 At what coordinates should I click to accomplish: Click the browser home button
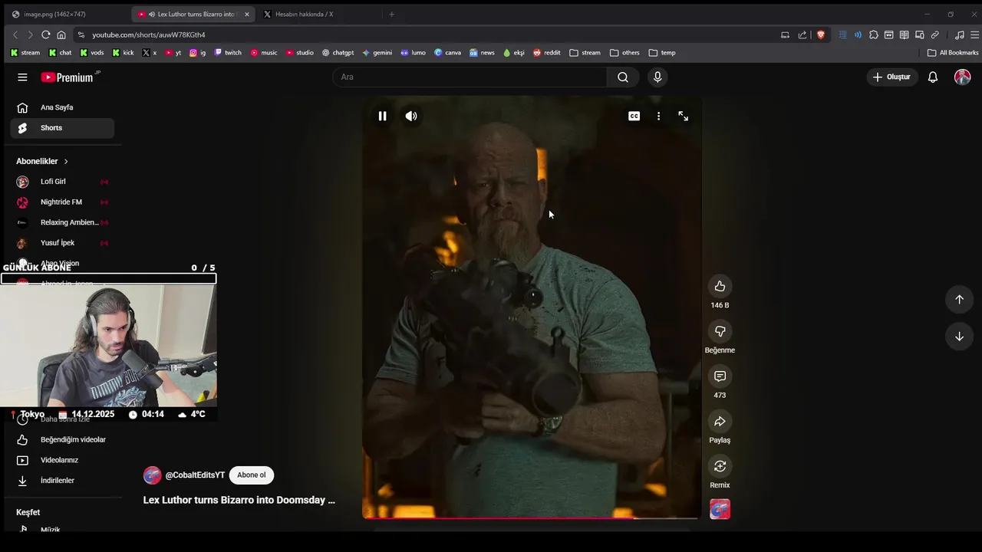[x=61, y=34]
